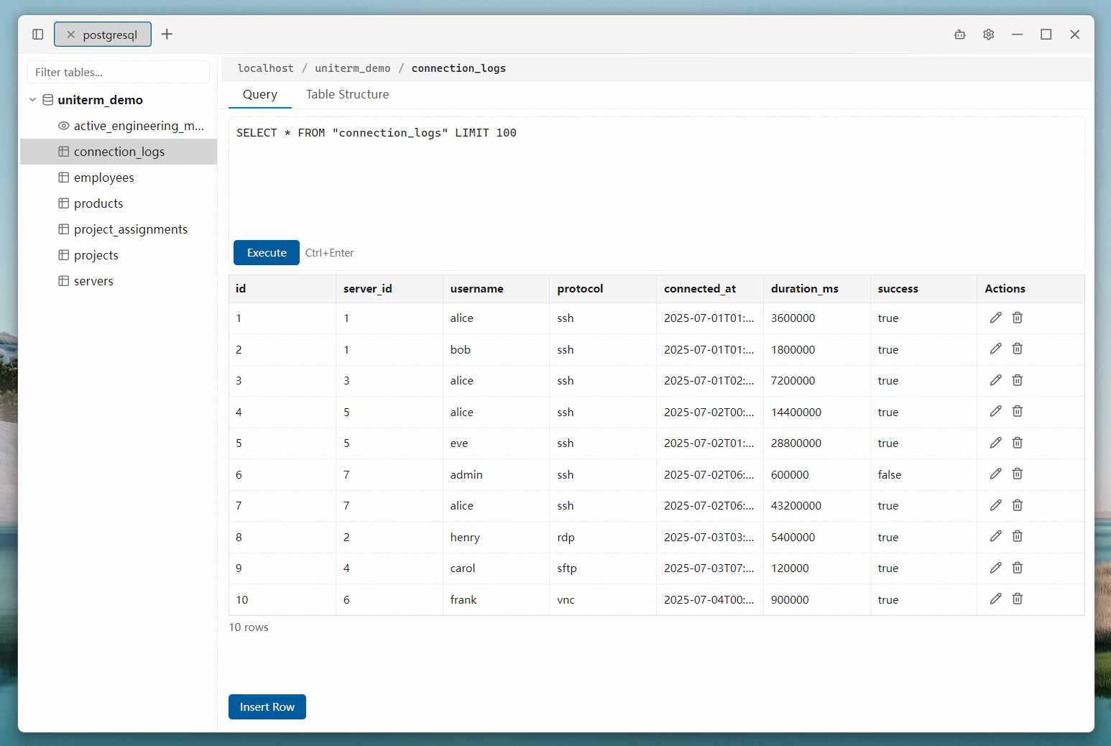The image size is (1111, 746).
Task: Open the servers table
Action: click(119, 281)
